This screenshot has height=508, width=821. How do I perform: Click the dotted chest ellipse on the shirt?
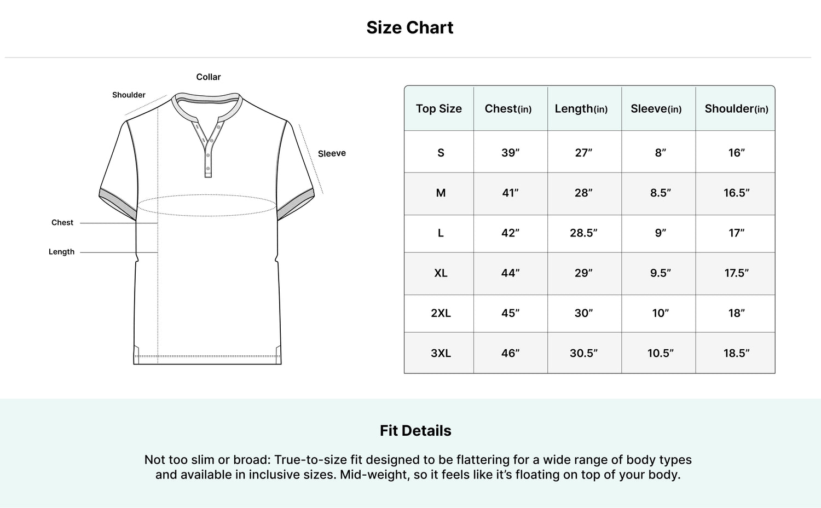pyautogui.click(x=207, y=205)
